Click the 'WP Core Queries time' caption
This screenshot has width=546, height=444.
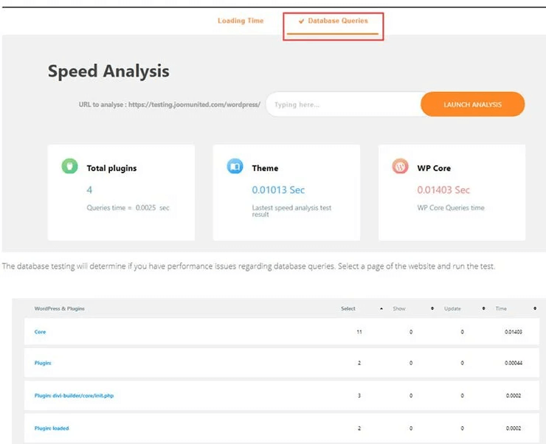click(x=451, y=208)
